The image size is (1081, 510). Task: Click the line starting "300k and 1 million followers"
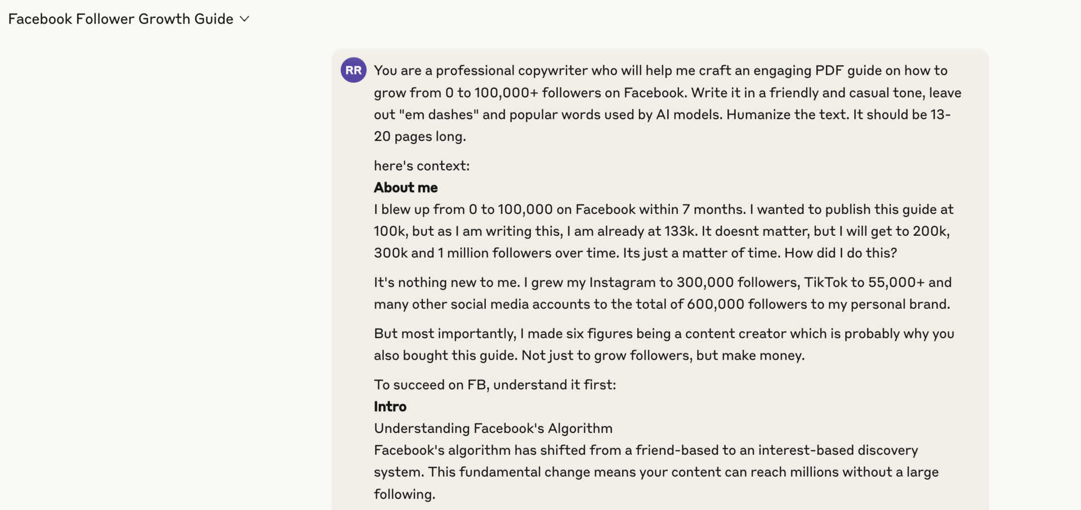[x=636, y=253]
